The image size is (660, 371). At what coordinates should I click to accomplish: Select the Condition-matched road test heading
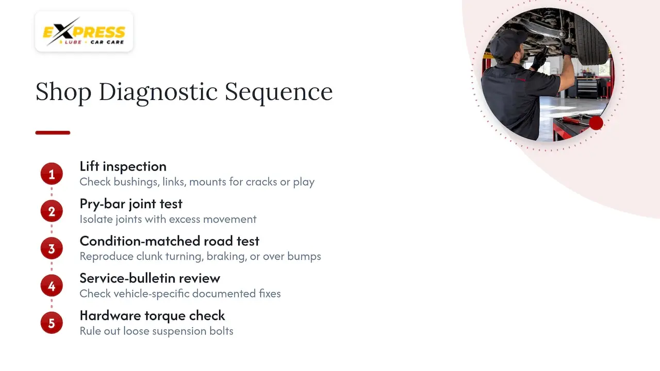(170, 241)
